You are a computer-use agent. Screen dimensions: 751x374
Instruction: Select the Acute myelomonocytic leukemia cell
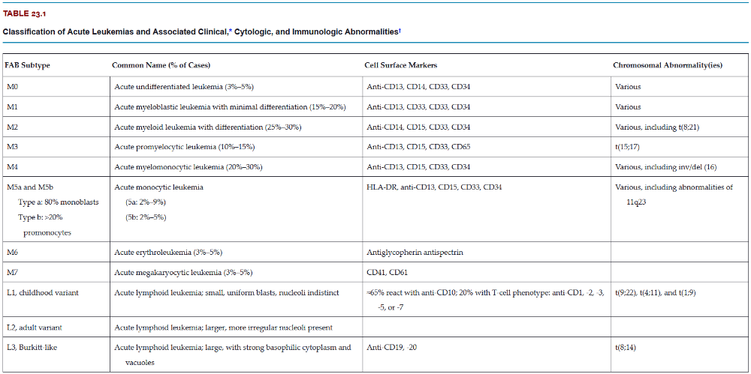point(189,167)
